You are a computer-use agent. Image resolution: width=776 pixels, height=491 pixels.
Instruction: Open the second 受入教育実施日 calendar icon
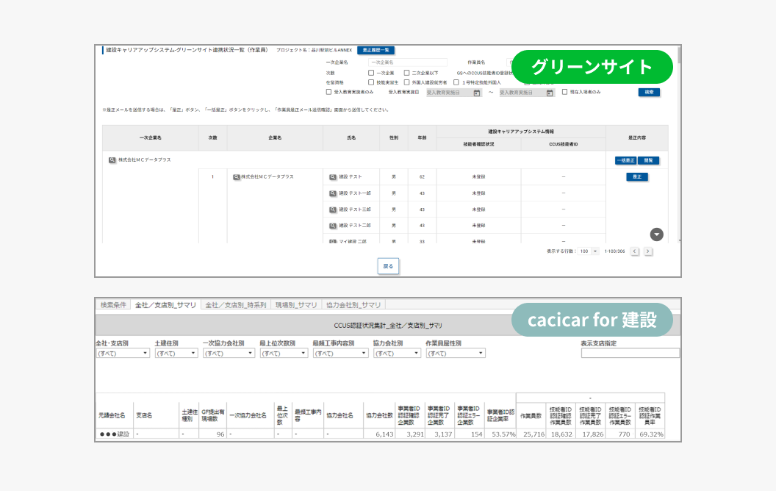[x=550, y=93]
